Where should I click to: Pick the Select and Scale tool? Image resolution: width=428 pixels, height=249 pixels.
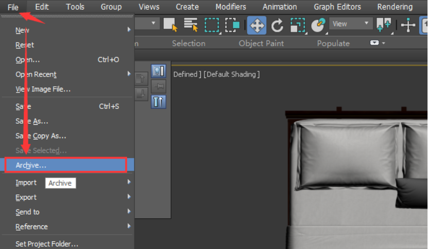[x=298, y=24]
